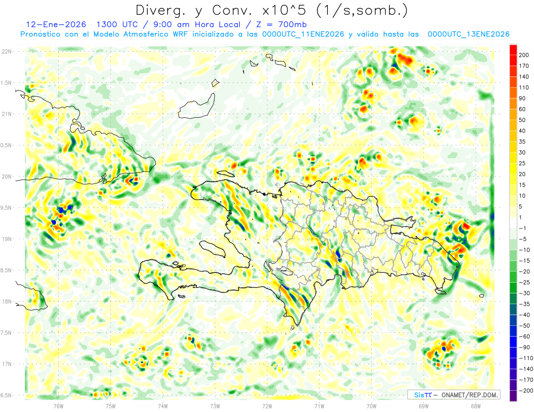
Task: Click the colorbar label '-170' in the purple range
Action: (x=526, y=380)
